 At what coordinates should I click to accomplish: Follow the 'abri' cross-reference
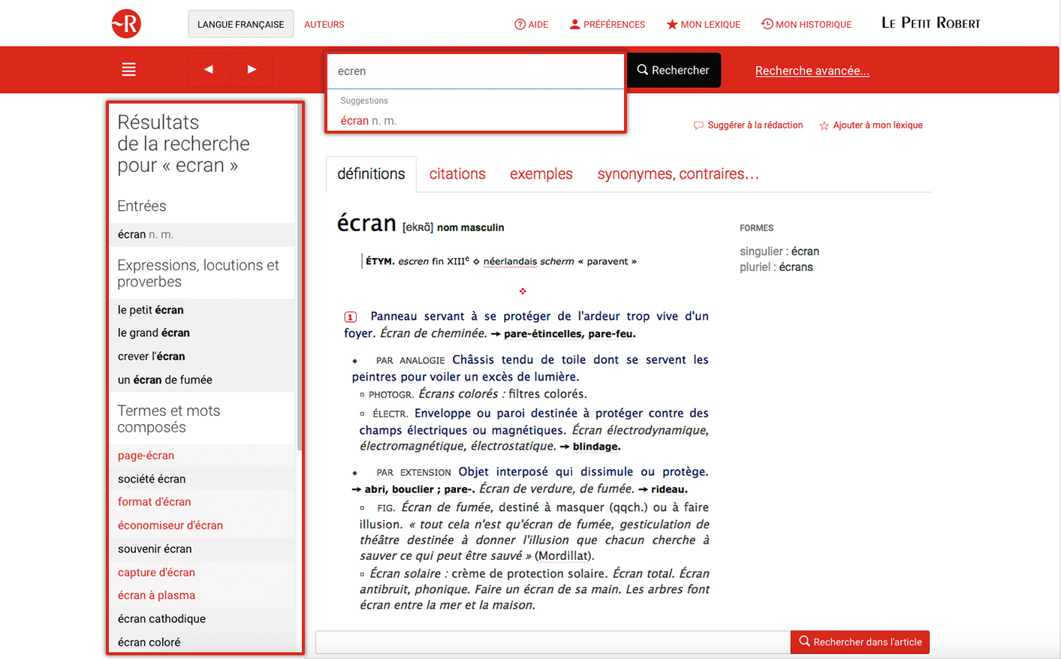[375, 489]
